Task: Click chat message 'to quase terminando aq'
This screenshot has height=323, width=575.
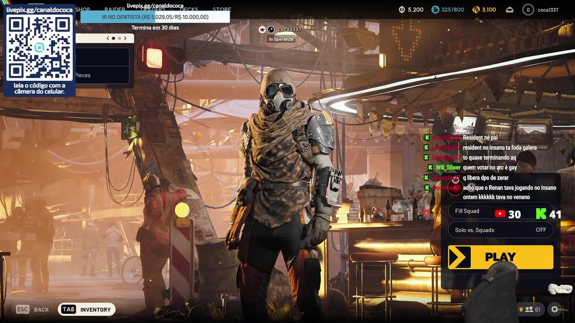Action: point(489,157)
